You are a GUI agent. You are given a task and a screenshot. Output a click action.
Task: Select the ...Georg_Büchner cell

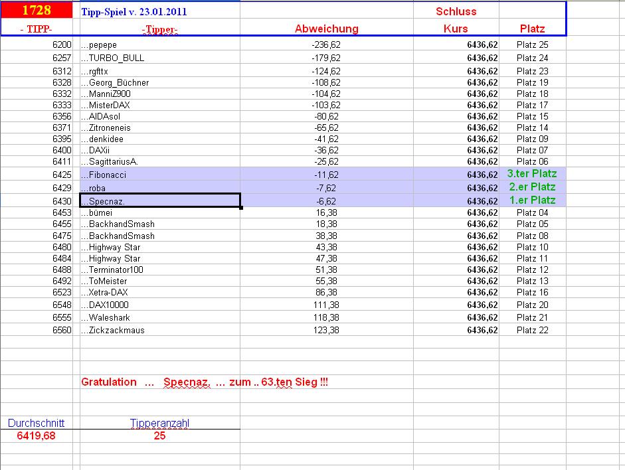[160, 82]
